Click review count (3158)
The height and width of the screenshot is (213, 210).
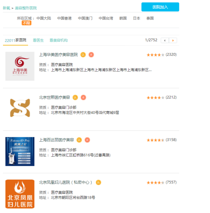pos(171,140)
